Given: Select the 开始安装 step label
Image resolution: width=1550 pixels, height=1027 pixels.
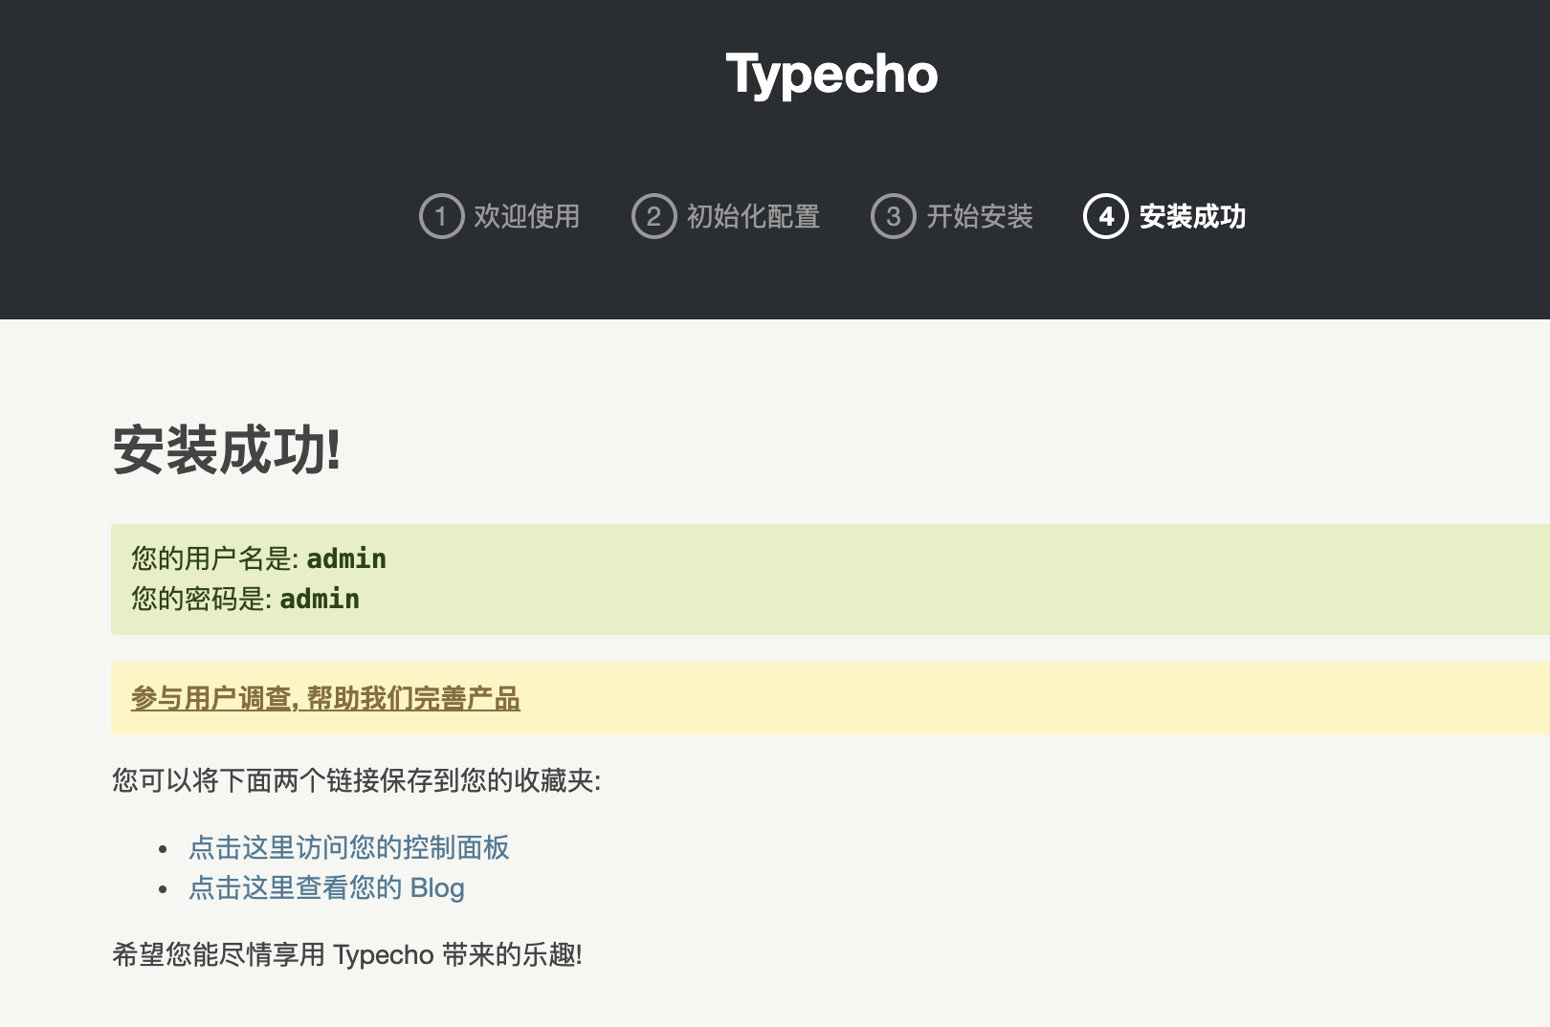Looking at the screenshot, I should (x=980, y=216).
